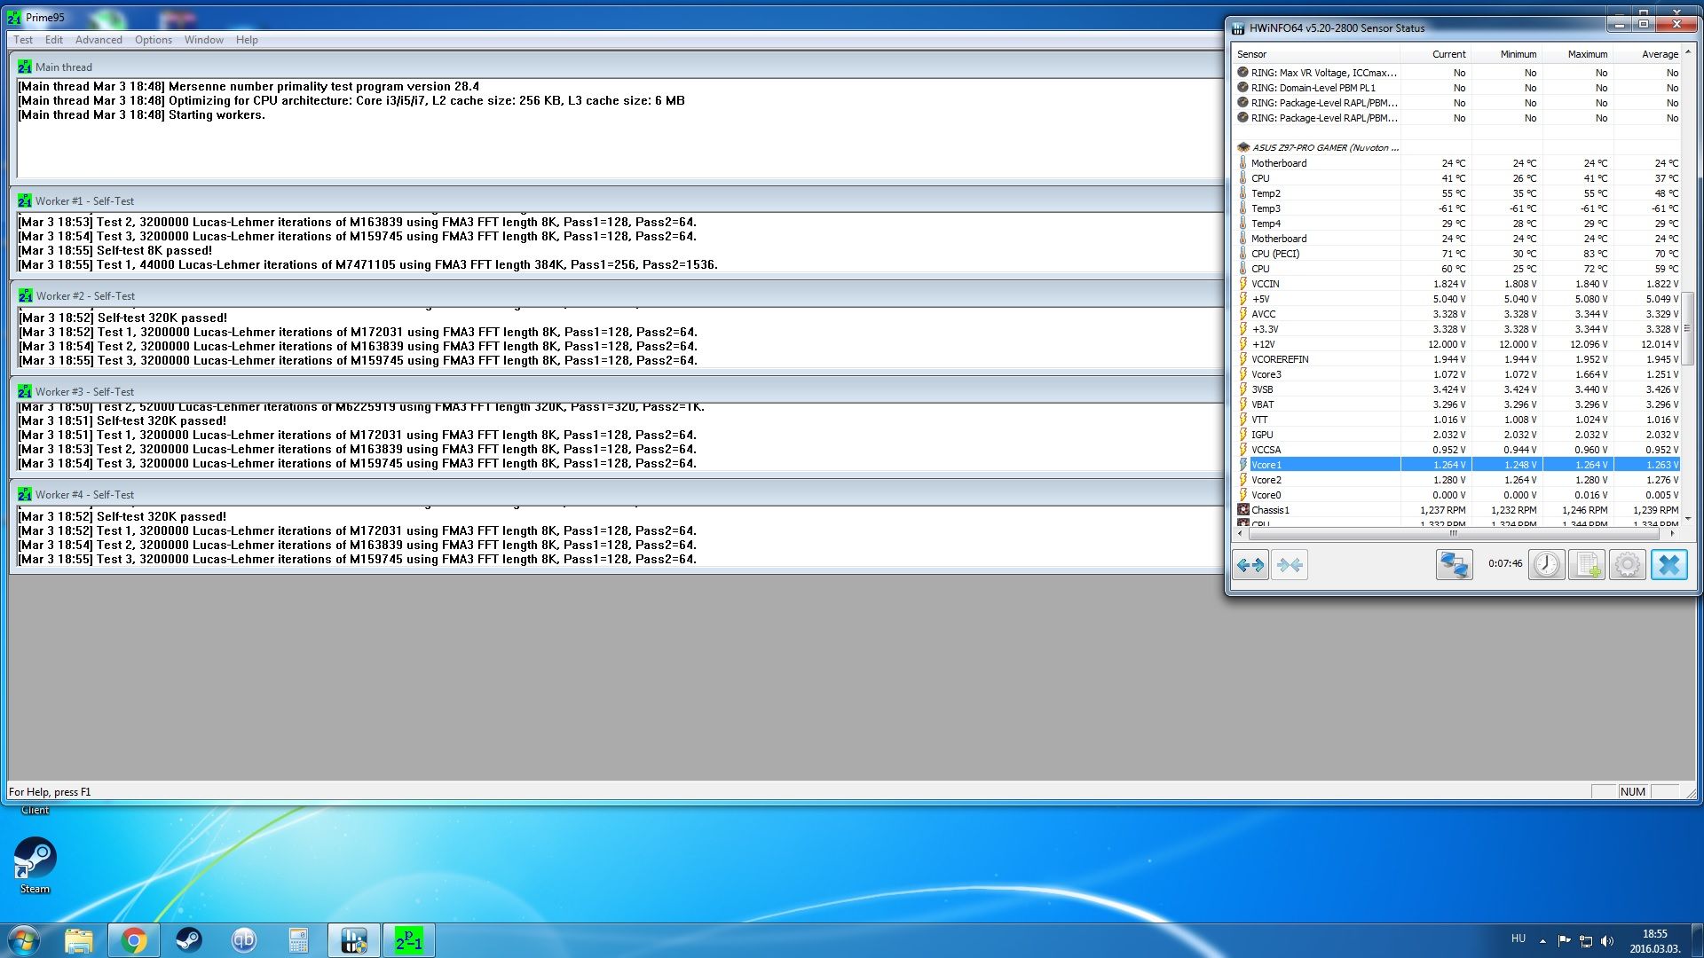
Task: Select CPU (PECI) temperature row
Action: click(1457, 254)
